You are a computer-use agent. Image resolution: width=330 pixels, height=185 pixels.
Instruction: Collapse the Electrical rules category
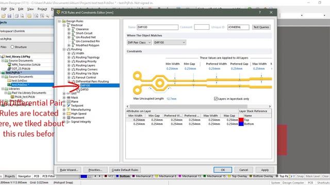pyautogui.click(x=64, y=25)
